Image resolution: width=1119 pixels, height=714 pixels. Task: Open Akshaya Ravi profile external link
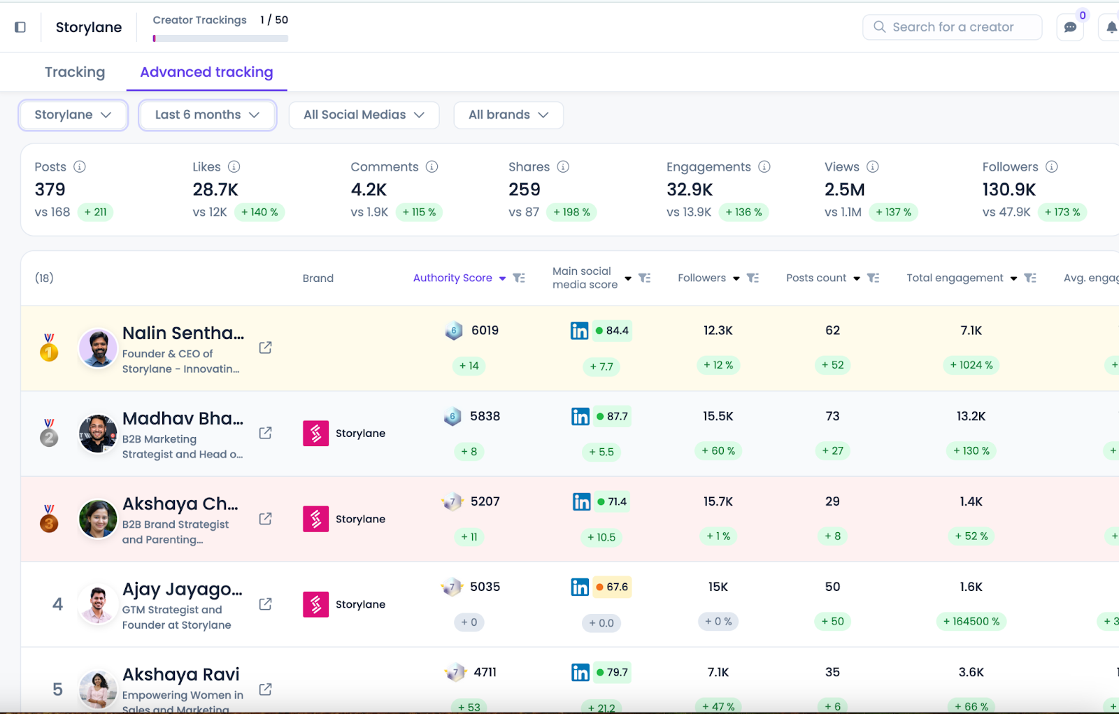click(265, 689)
